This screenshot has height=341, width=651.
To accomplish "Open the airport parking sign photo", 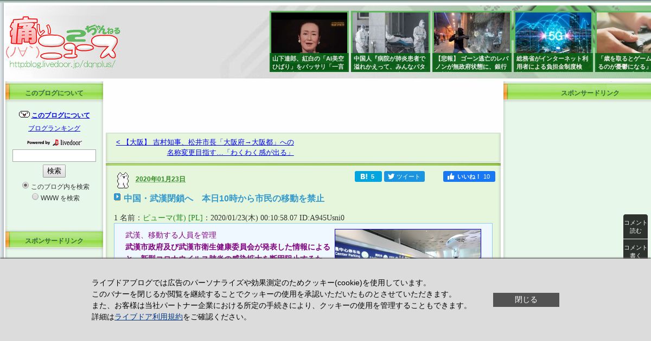I will point(408,244).
